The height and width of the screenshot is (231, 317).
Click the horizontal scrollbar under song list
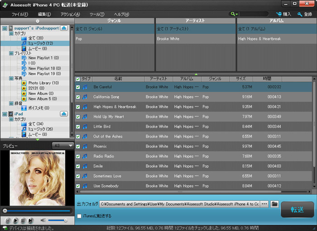tap(180, 192)
